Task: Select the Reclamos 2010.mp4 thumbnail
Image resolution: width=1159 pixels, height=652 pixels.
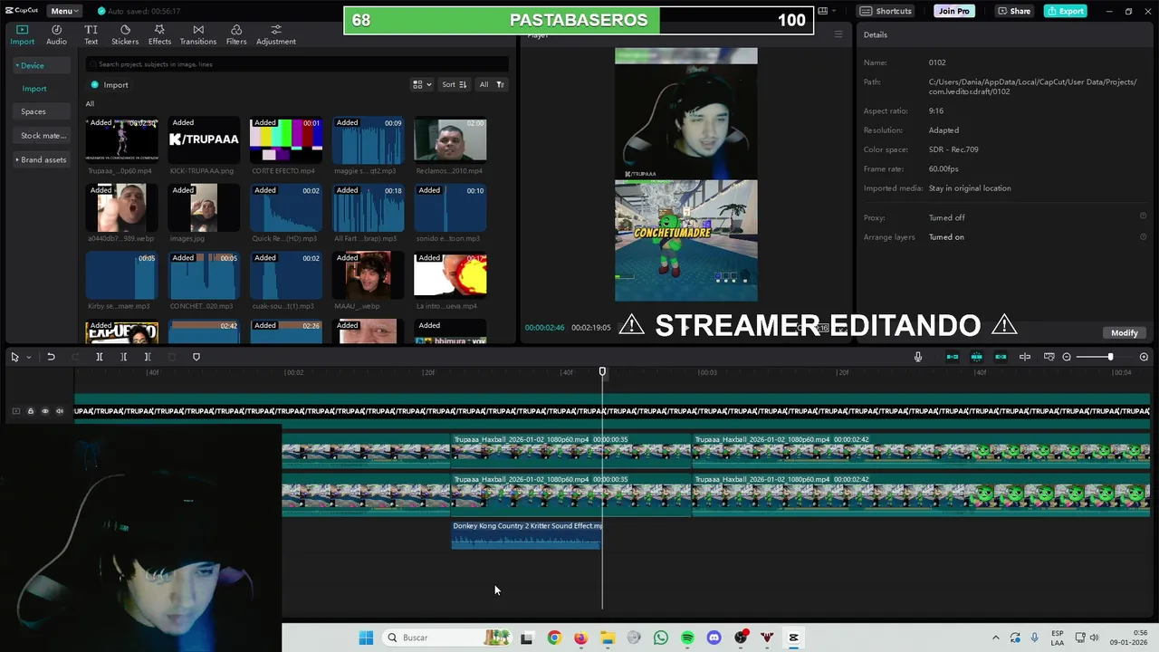Action: coord(450,139)
